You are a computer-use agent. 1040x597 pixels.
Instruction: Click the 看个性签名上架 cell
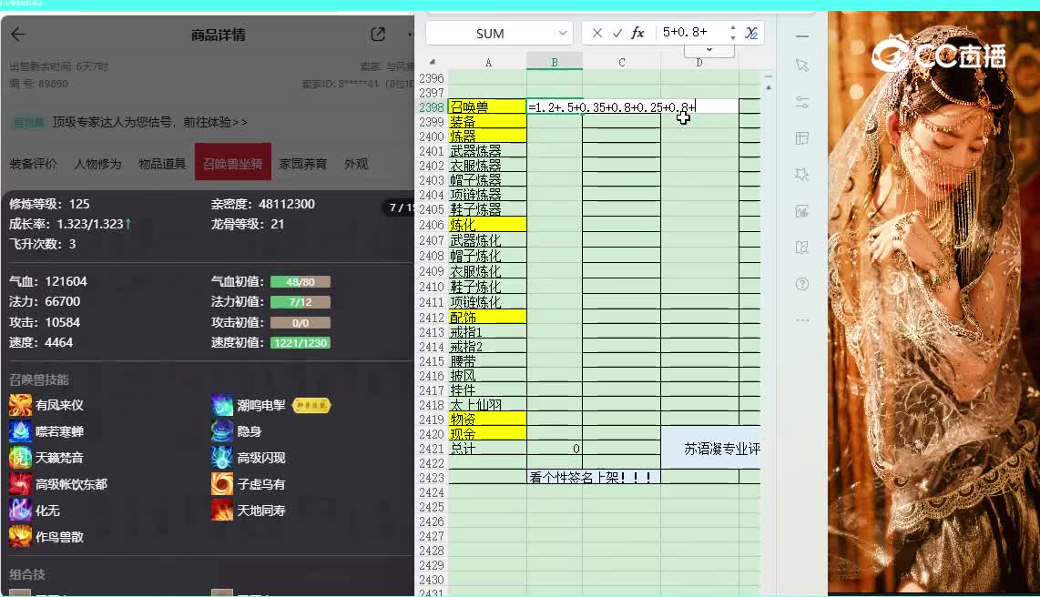coord(594,477)
